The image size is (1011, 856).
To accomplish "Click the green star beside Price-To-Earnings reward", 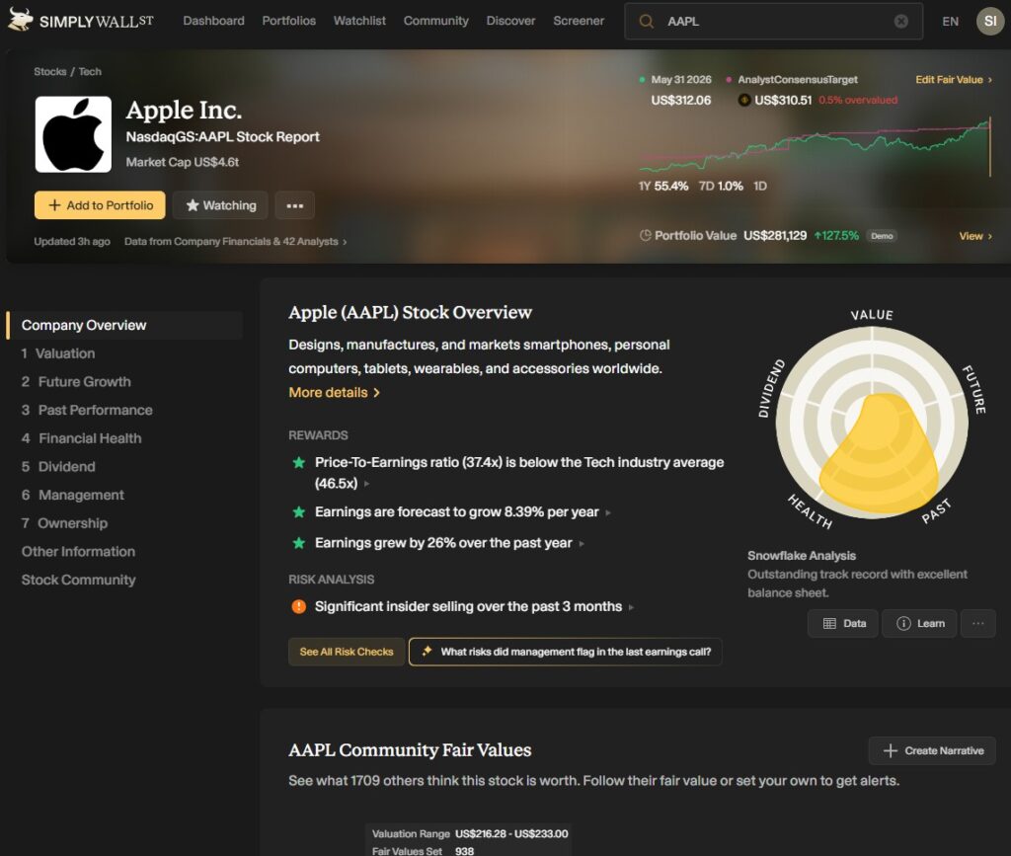I will [x=298, y=462].
